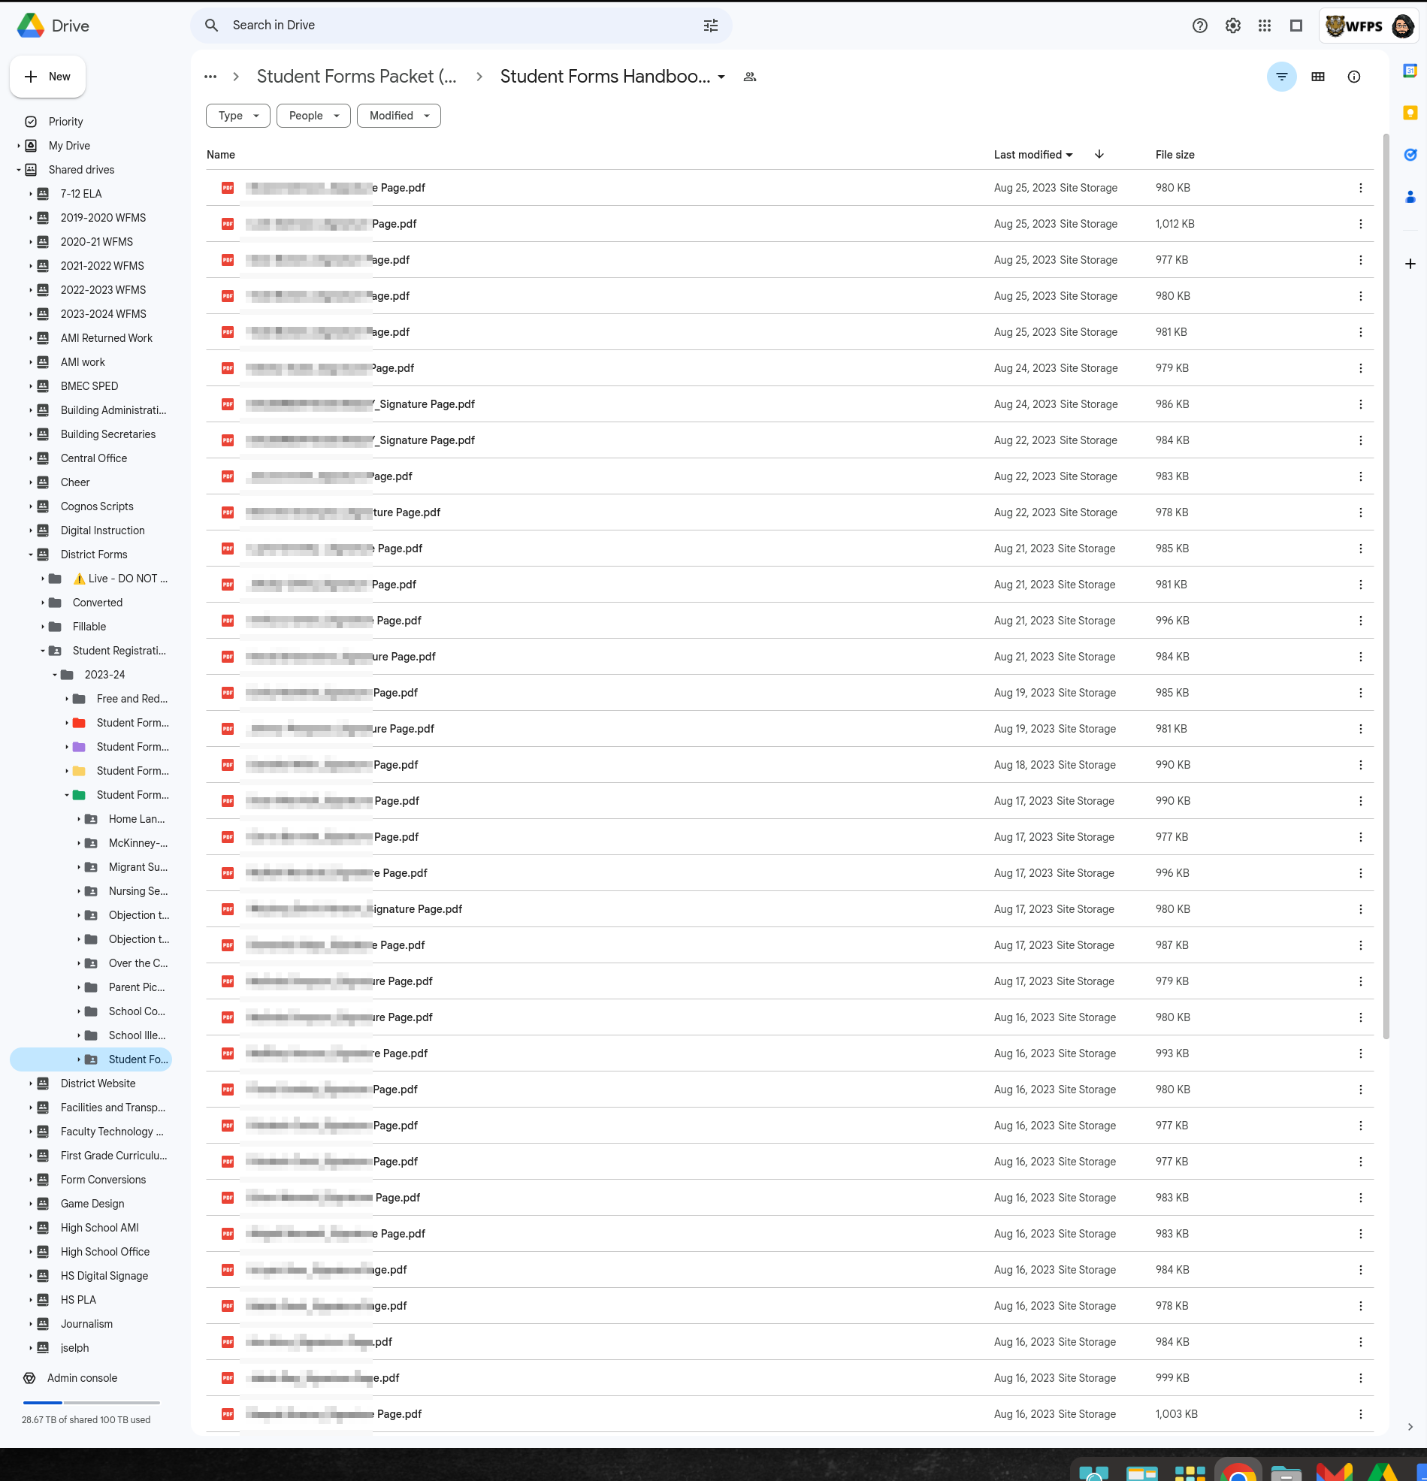The width and height of the screenshot is (1427, 1481).
Task: Get add-ons plus icon in side panel
Action: pyautogui.click(x=1410, y=264)
